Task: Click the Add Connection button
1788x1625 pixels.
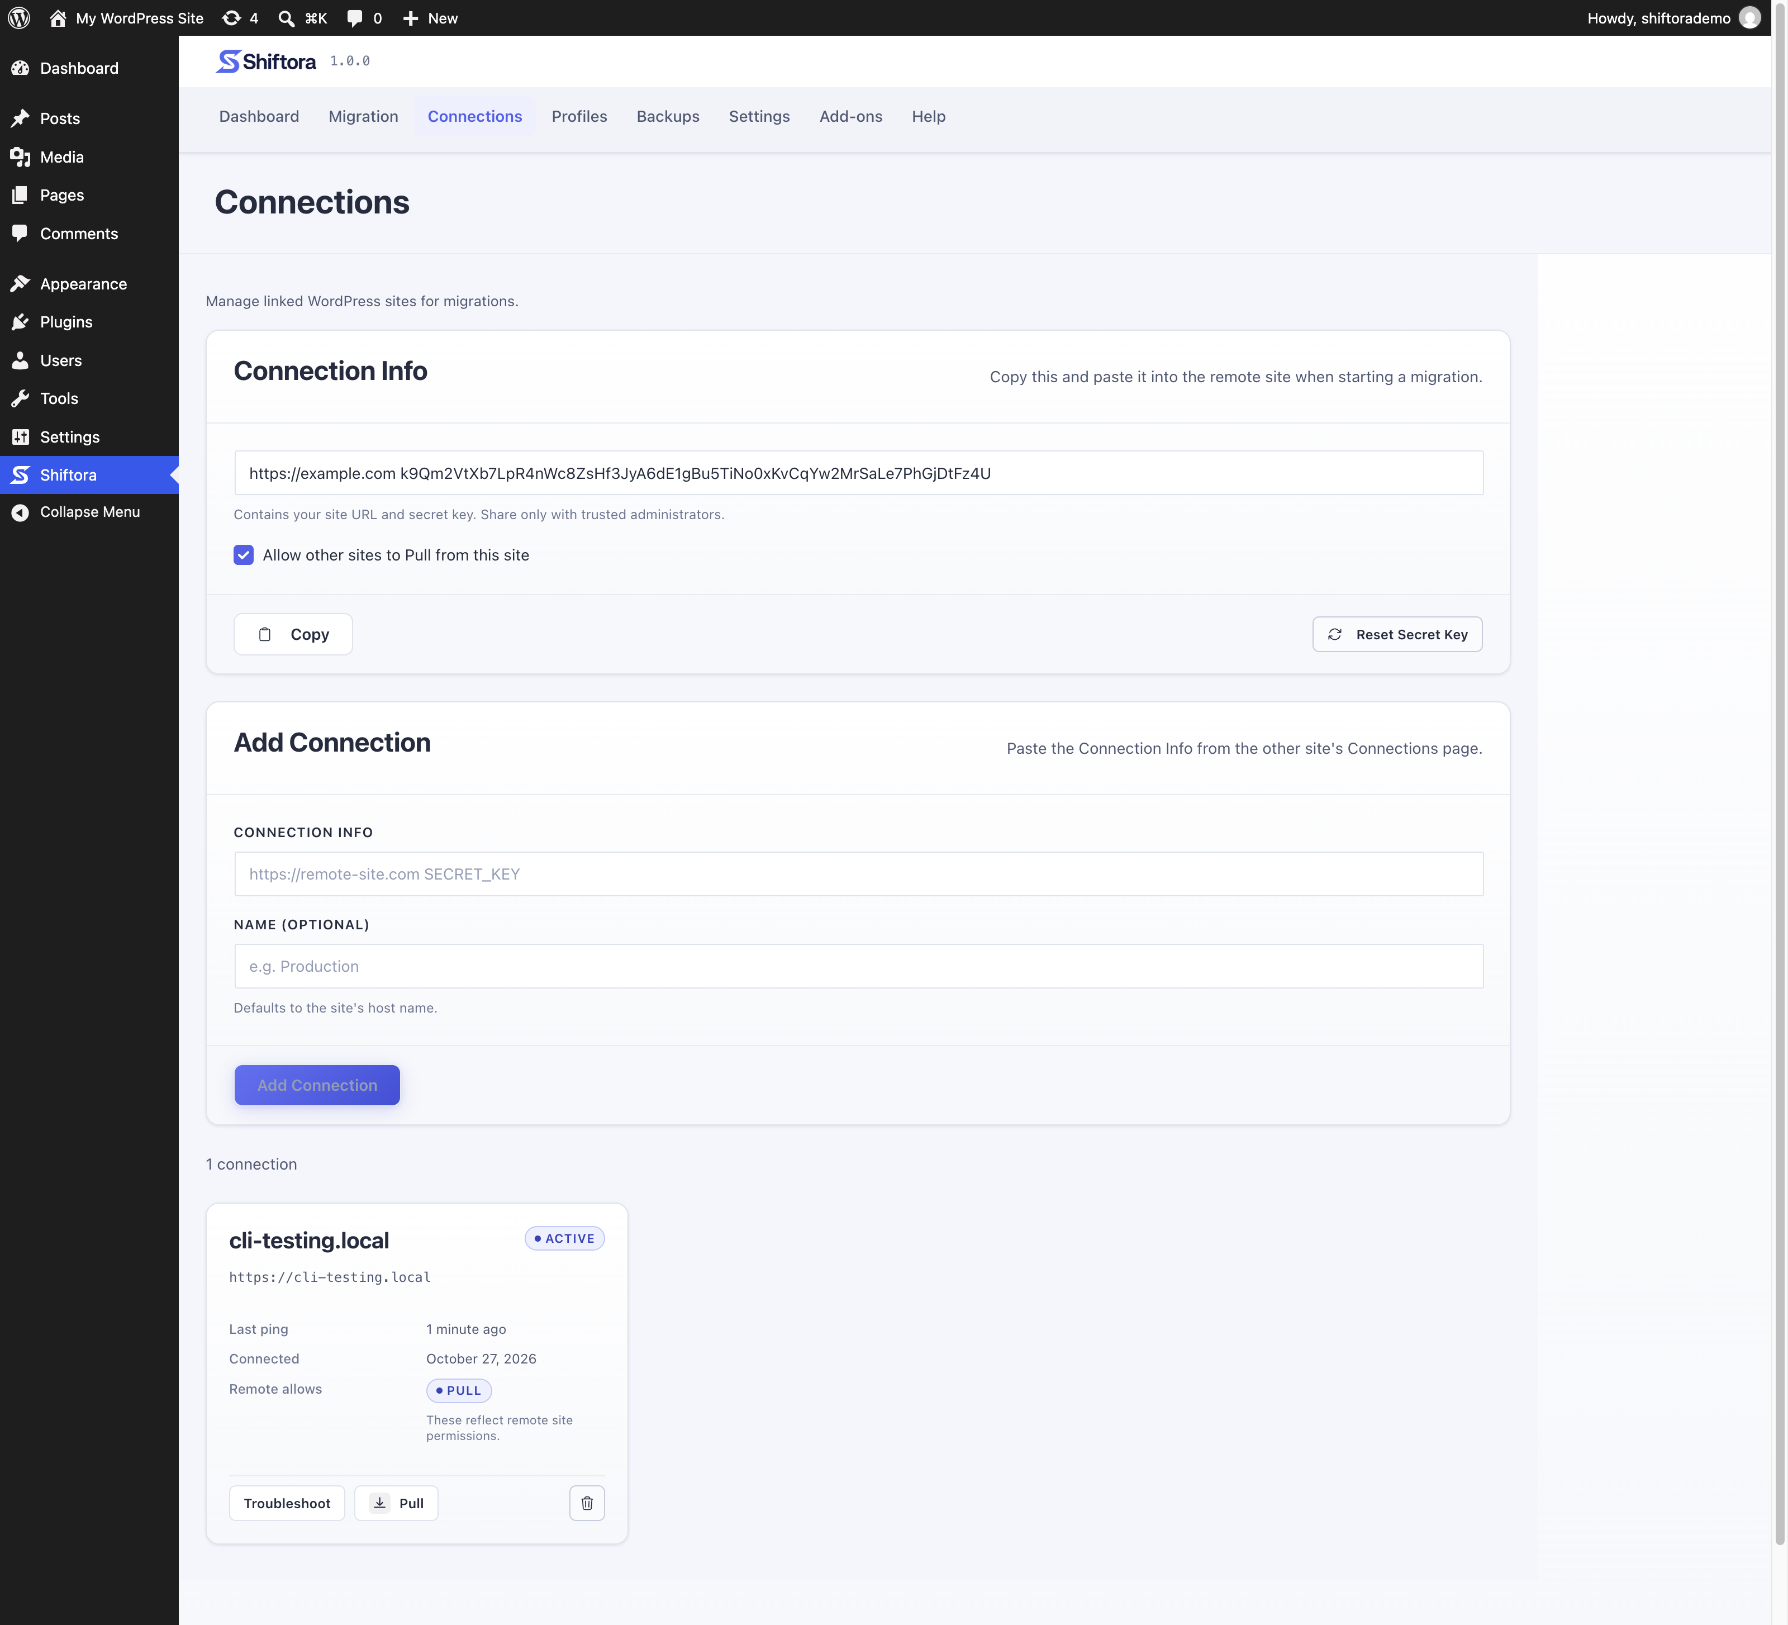Action: click(317, 1085)
